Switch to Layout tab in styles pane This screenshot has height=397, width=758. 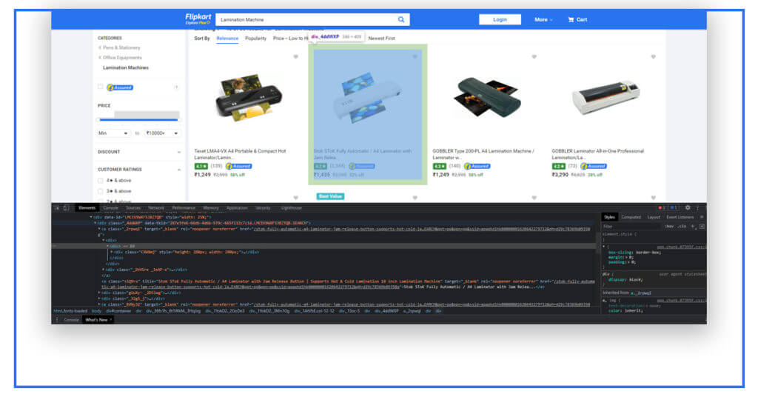point(654,217)
